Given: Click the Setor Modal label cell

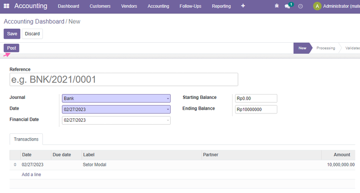Looking at the screenshot, I should pos(94,164).
